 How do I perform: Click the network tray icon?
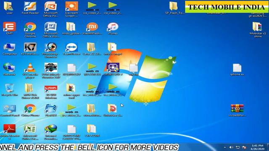237,147
